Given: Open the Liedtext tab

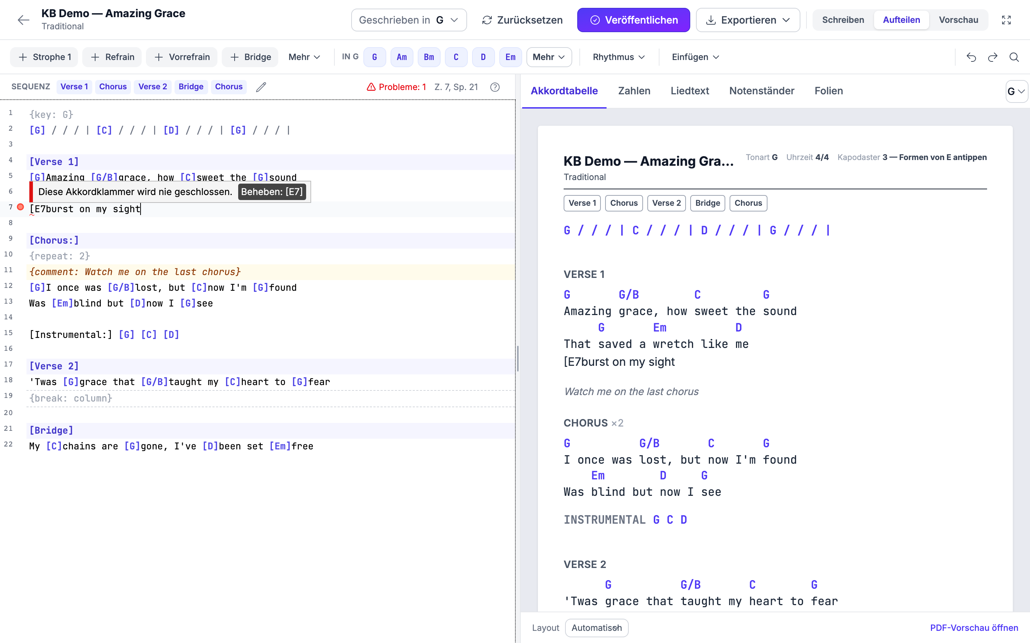Looking at the screenshot, I should (690, 91).
